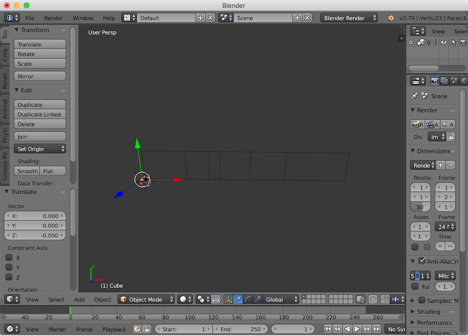Jump to the last frame in the timeline
This screenshot has height=335, width=468.
click(377, 329)
